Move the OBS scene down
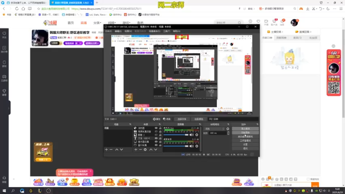 click(x=121, y=150)
